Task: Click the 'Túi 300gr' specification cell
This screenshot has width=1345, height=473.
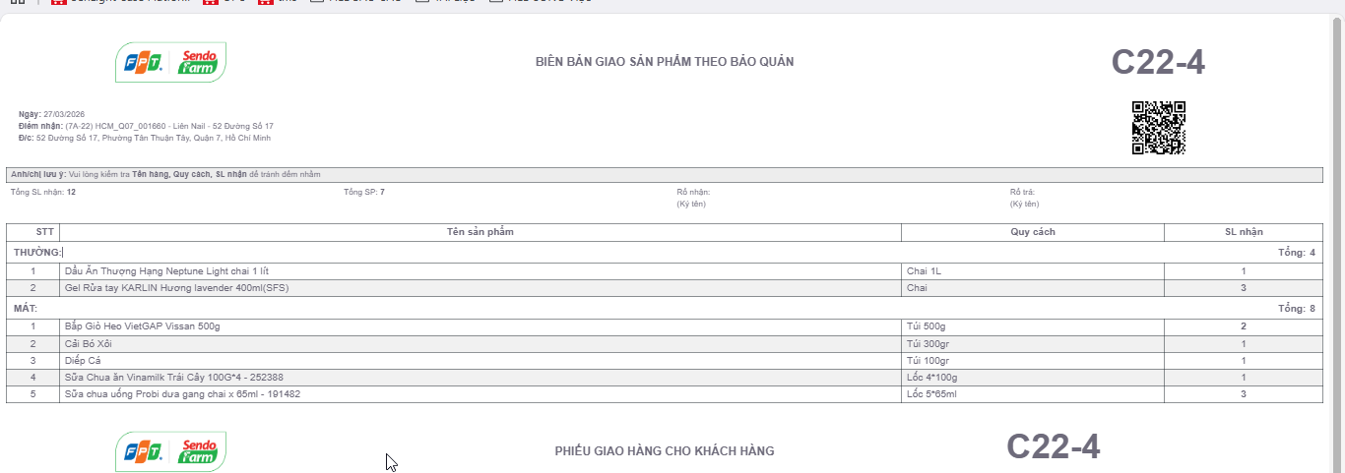Action: 1033,344
